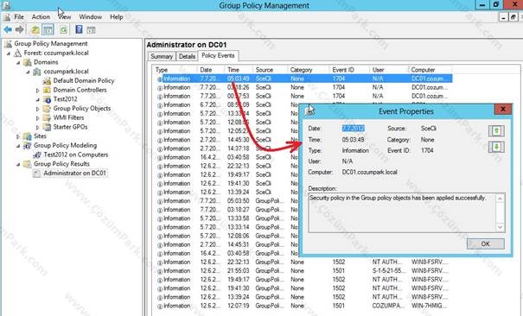The image size is (523, 316).
Task: Select Administrator on DC01 in tree
Action: pos(74,174)
